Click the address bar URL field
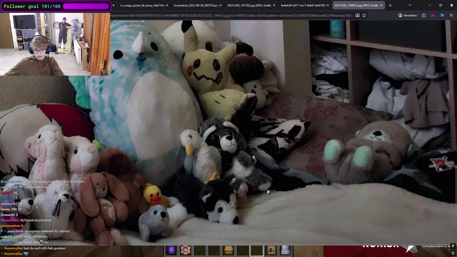Viewport: 457px width, 257px height. [232, 15]
